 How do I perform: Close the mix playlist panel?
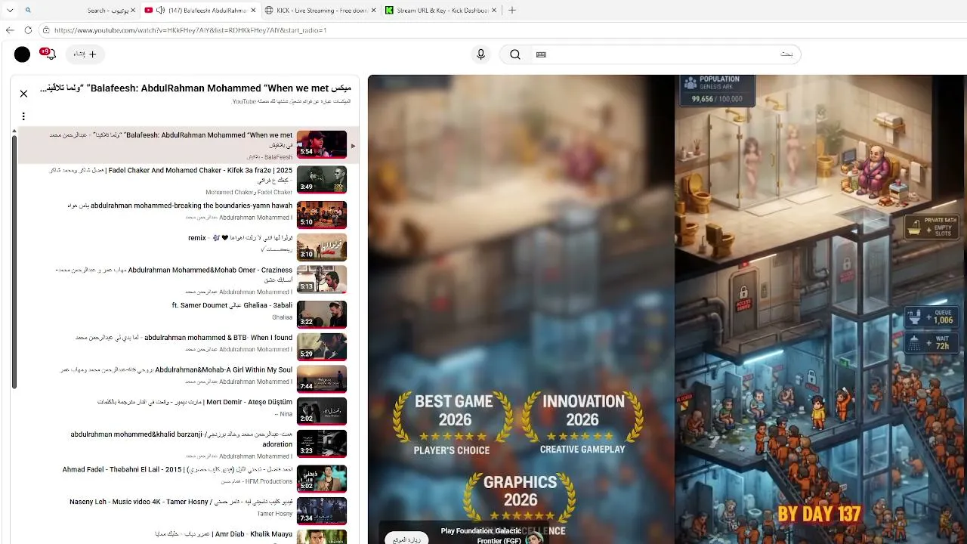tap(23, 94)
